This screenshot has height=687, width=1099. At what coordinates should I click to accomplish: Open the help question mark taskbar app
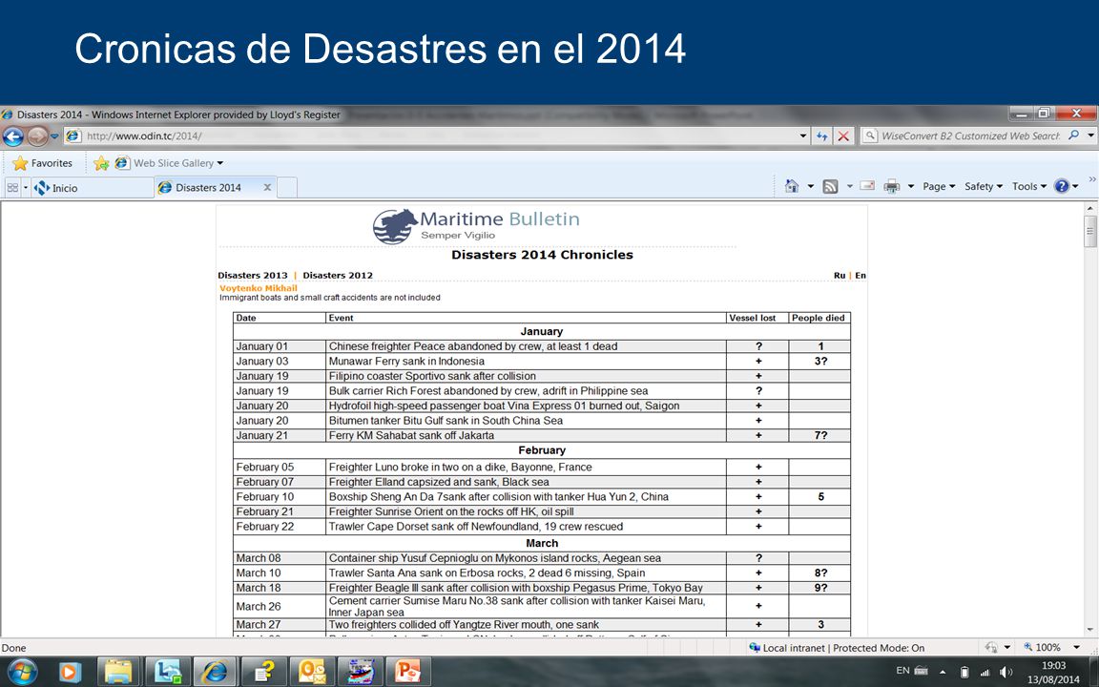click(x=263, y=673)
